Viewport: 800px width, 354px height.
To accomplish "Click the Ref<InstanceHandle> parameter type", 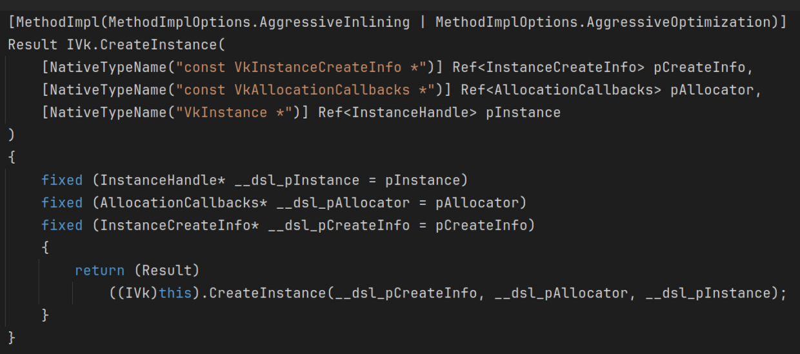I will [x=397, y=112].
